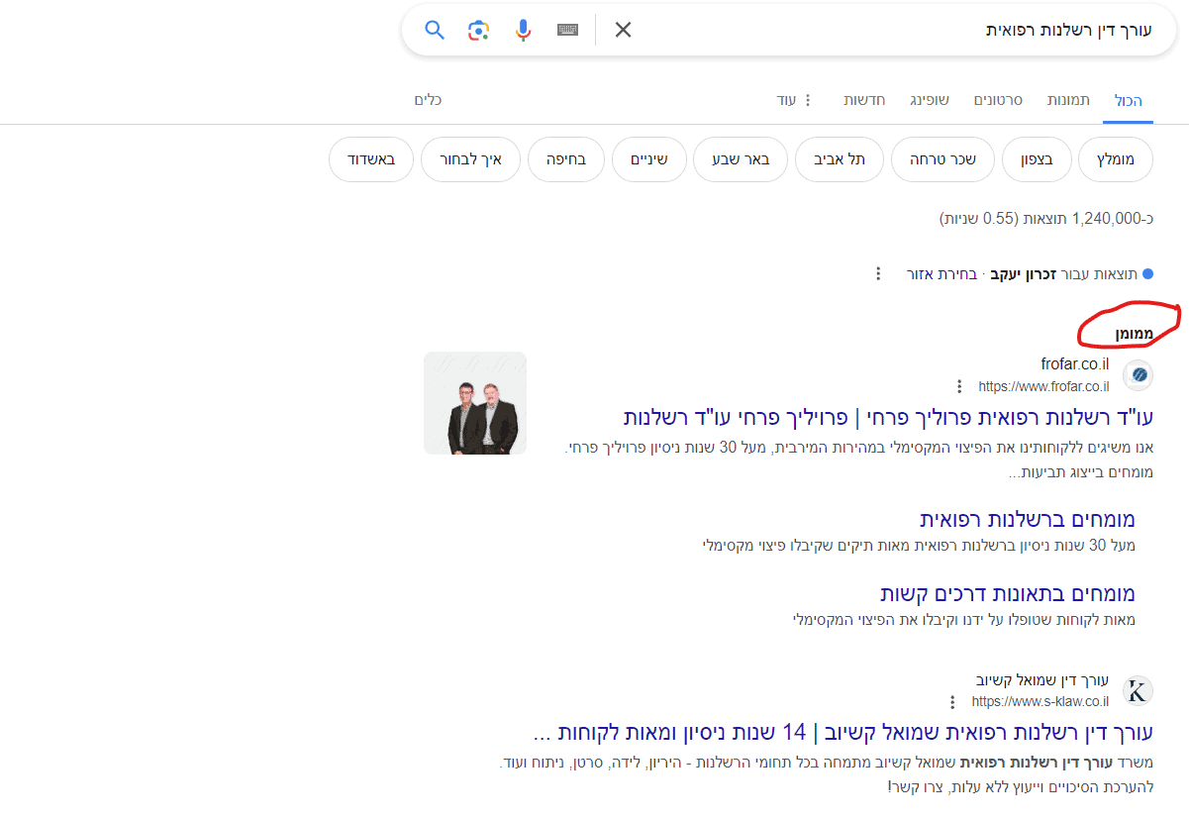Click into the search text field
Screen dimensions: 1189x820
(x=896, y=30)
